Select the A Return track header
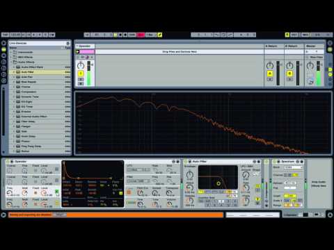Viewport: 334px width, 250px height. click(274, 46)
